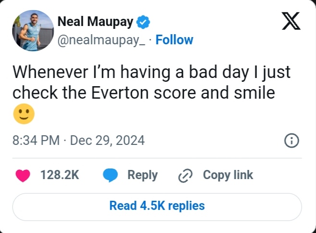Open the tweet info circle icon
Viewport: 316px width, 233px height.
click(x=291, y=141)
